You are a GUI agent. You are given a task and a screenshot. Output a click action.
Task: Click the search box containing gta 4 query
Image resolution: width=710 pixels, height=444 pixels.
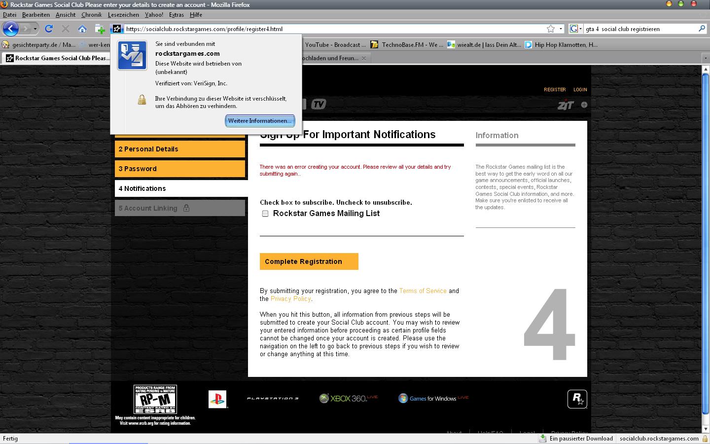[640, 29]
